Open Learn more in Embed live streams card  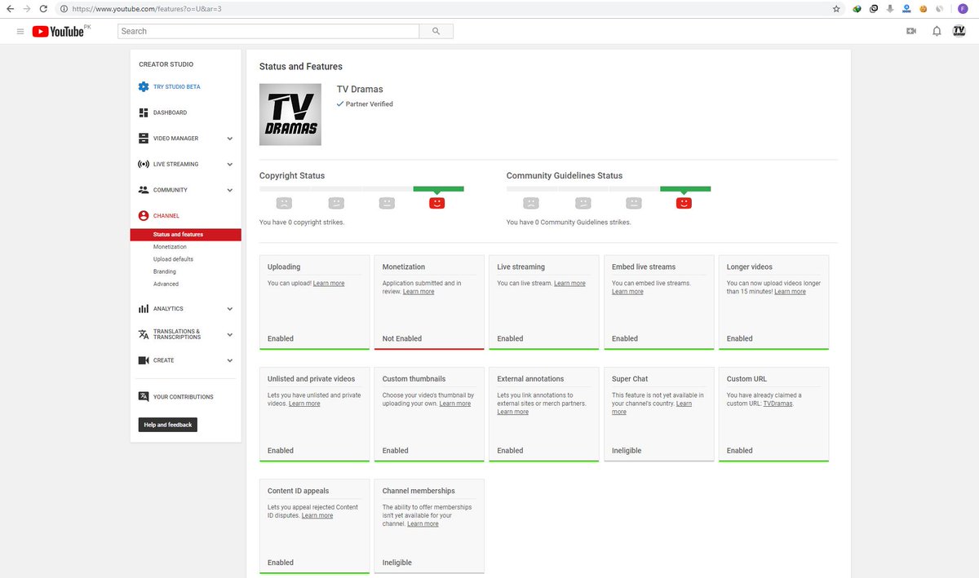click(627, 291)
